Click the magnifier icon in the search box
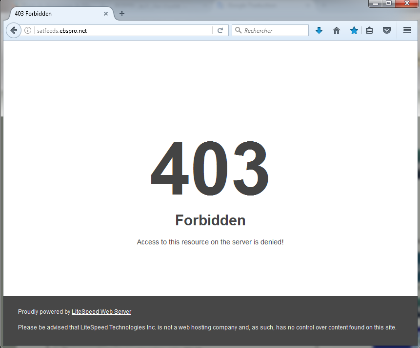Viewport: 420px width, 348px height. [x=238, y=30]
